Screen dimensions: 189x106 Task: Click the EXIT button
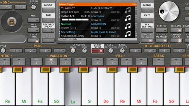147,20
